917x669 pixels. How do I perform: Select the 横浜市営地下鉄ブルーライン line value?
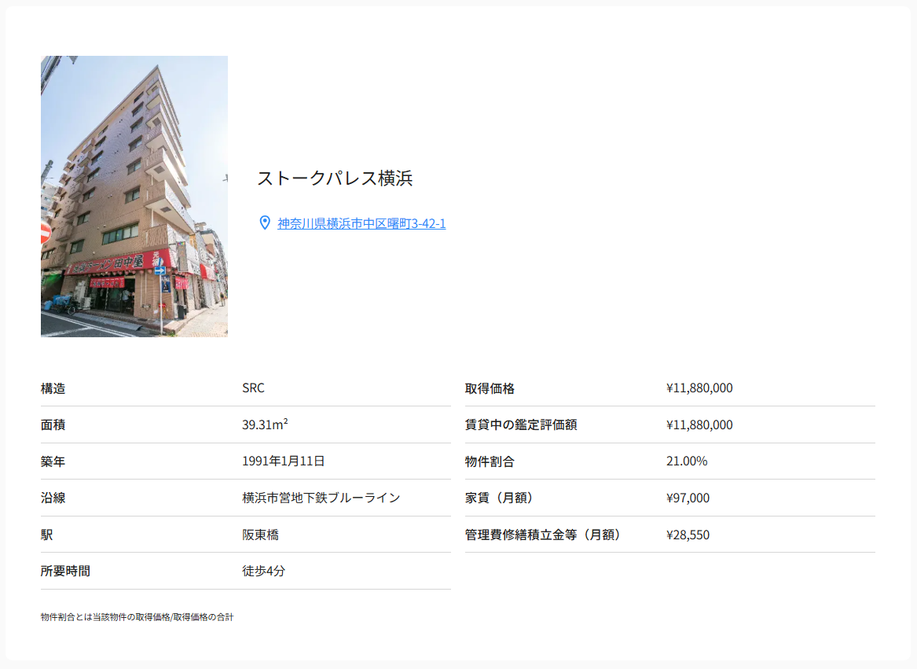coord(321,498)
